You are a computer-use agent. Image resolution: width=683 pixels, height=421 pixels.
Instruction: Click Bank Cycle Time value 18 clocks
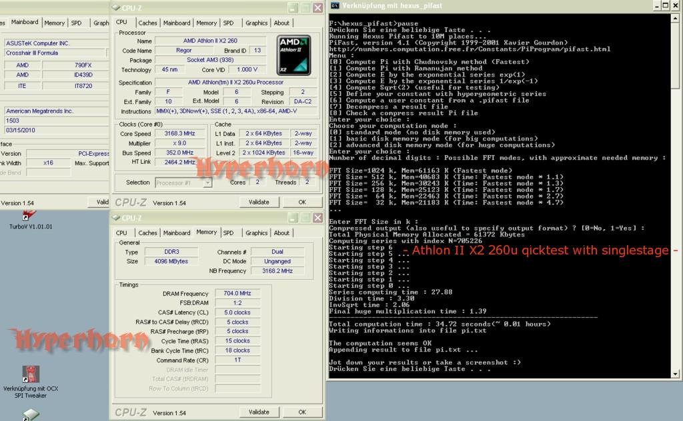coord(237,350)
